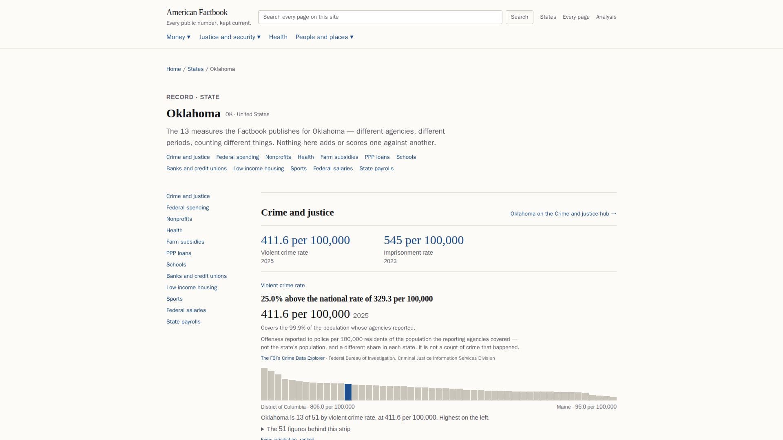
Task: Open the Health nav item
Action: pos(278,37)
